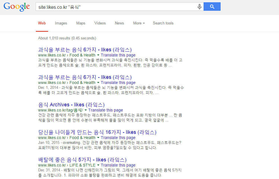Viewport: 279px width, 179px height.
Task: Translate the '배탈에 좋은 음식 5가지' result page
Action: pos(118,165)
